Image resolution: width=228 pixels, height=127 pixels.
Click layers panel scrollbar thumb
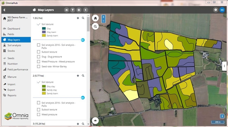[x=88, y=24]
